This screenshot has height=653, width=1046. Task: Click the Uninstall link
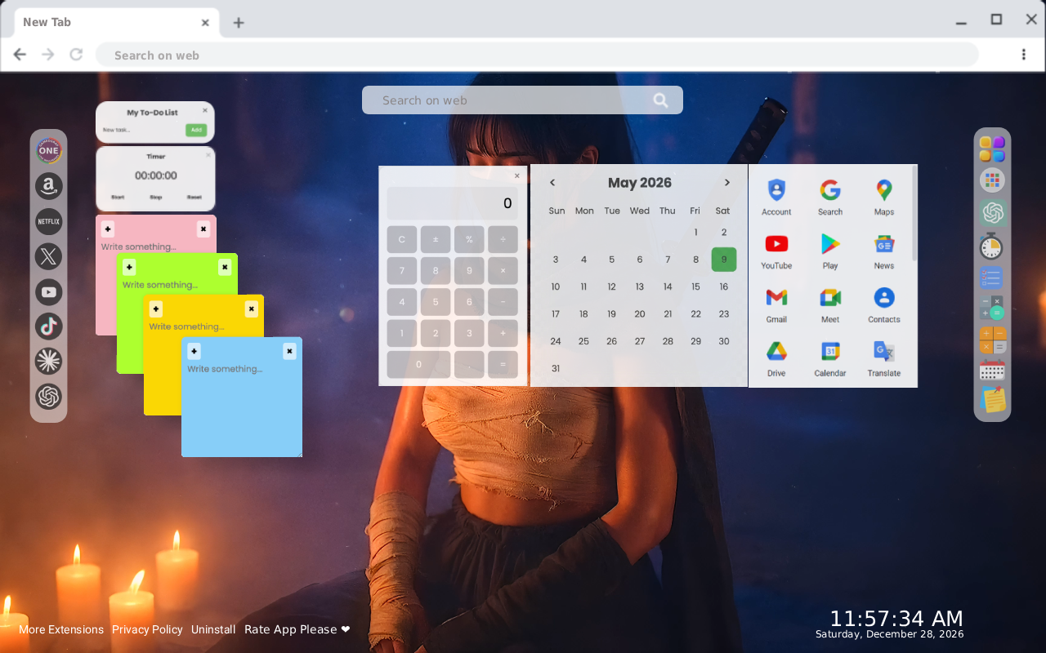[x=213, y=629]
